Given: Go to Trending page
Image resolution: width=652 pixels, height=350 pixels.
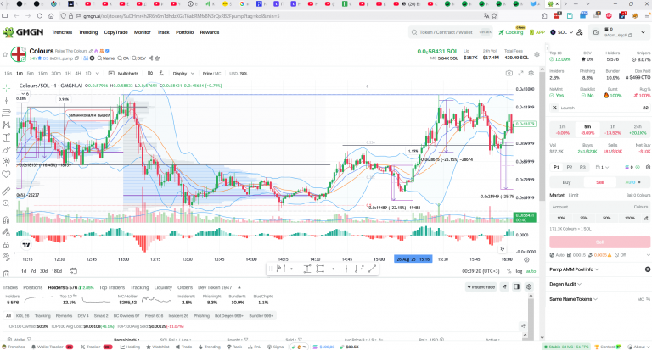Looking at the screenshot, I should (88, 32).
